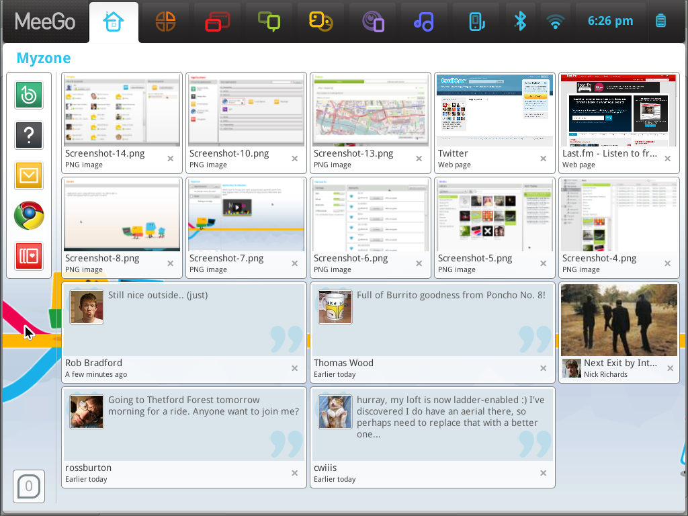This screenshot has width=688, height=516.
Task: Dismiss Rob Bradford's status update
Action: [294, 368]
